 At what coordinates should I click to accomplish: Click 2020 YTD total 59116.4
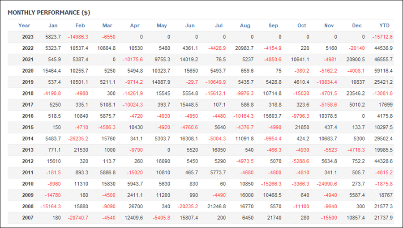pos(383,71)
